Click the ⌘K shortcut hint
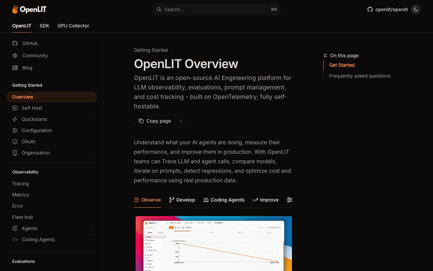The height and width of the screenshot is (271, 433). point(274,9)
